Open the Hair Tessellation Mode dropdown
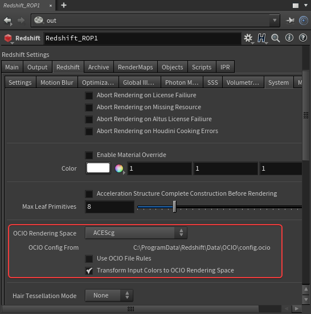Image resolution: width=311 pixels, height=314 pixels. [109, 295]
